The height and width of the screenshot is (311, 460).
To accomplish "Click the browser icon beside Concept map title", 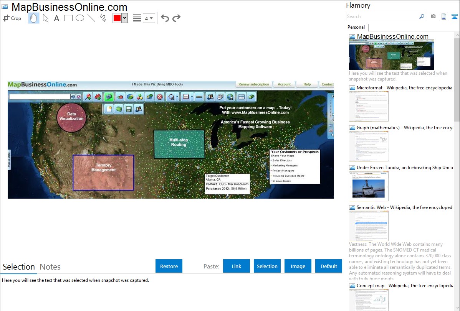I will pyautogui.click(x=352, y=286).
